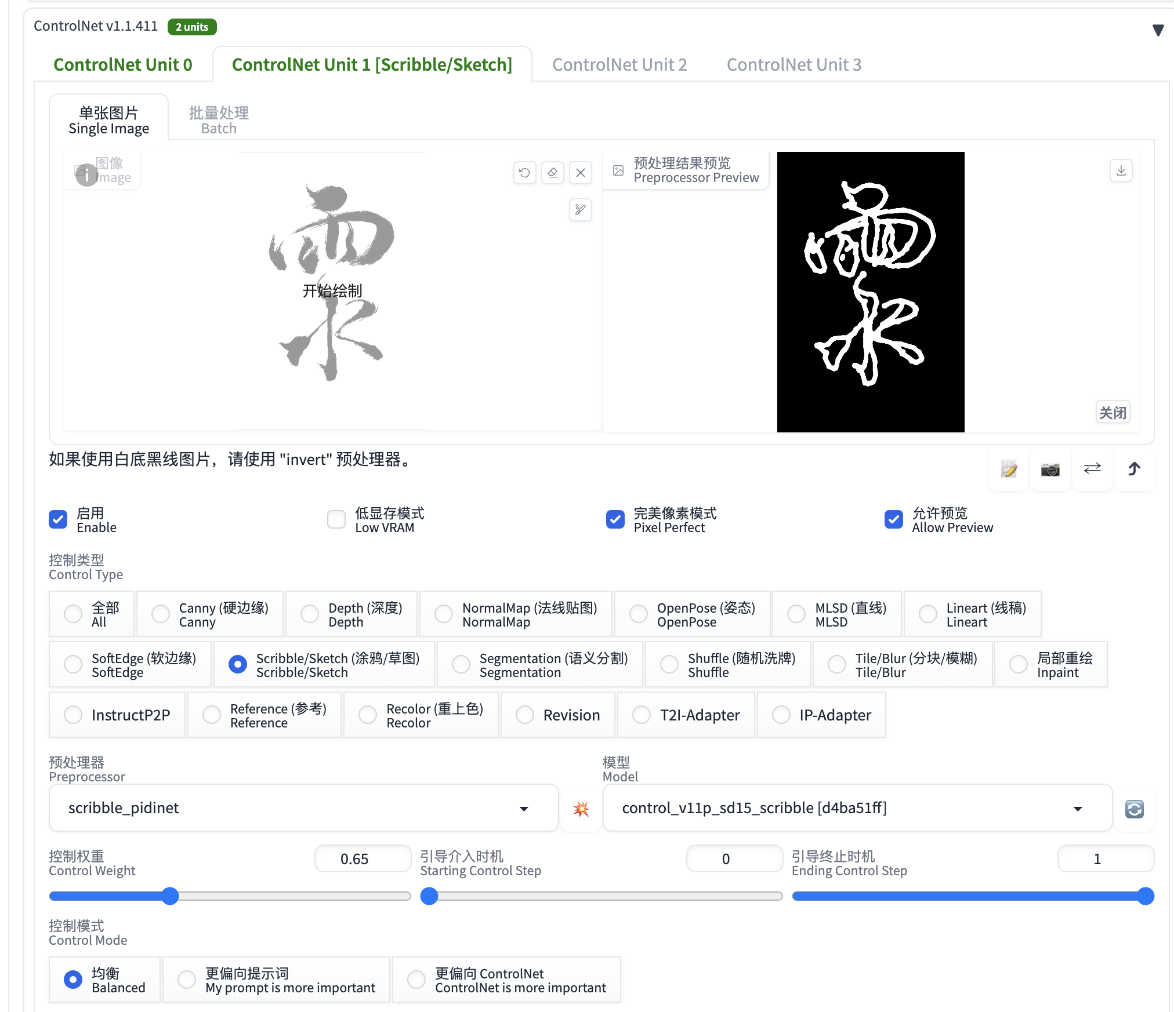Select Reference control type

[264, 715]
